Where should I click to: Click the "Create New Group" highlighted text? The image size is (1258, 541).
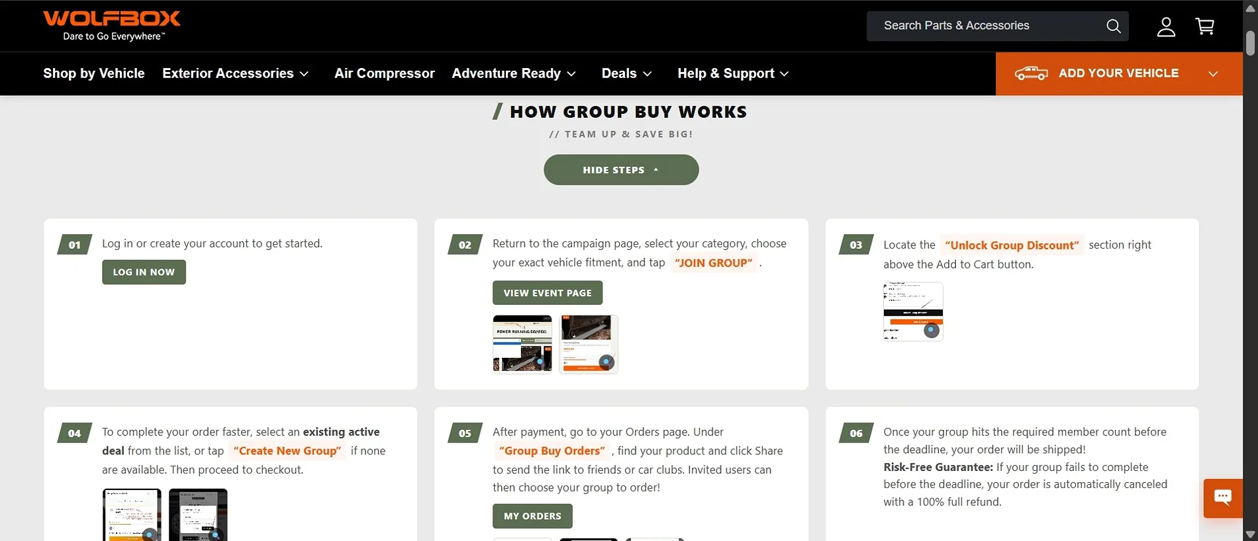287,450
